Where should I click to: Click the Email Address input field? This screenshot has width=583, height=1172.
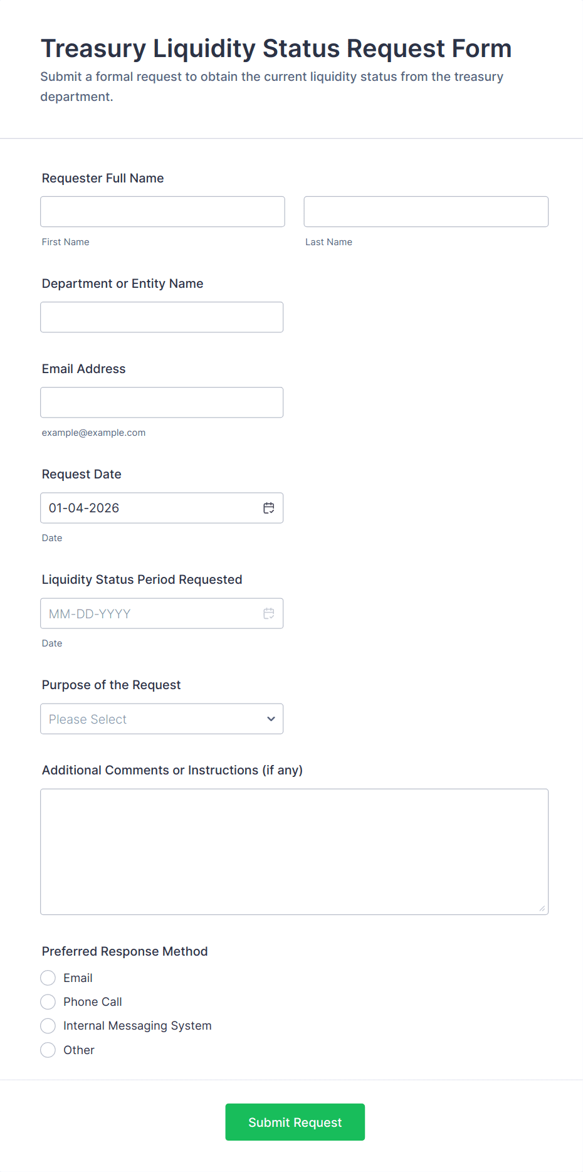tap(162, 403)
